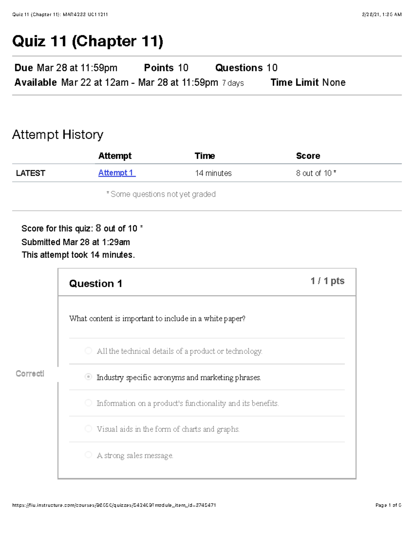The width and height of the screenshot is (414, 536).
Task: Click the 'Correct!' indicator label
Action: (x=30, y=374)
